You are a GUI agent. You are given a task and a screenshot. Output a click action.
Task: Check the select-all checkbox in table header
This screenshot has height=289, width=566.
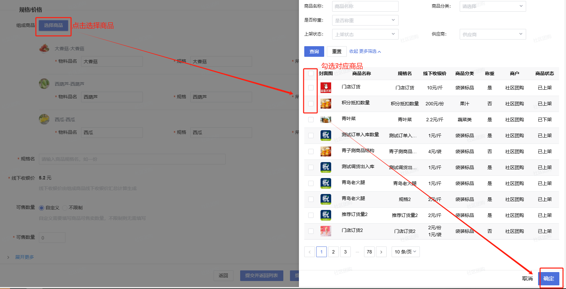(x=311, y=73)
